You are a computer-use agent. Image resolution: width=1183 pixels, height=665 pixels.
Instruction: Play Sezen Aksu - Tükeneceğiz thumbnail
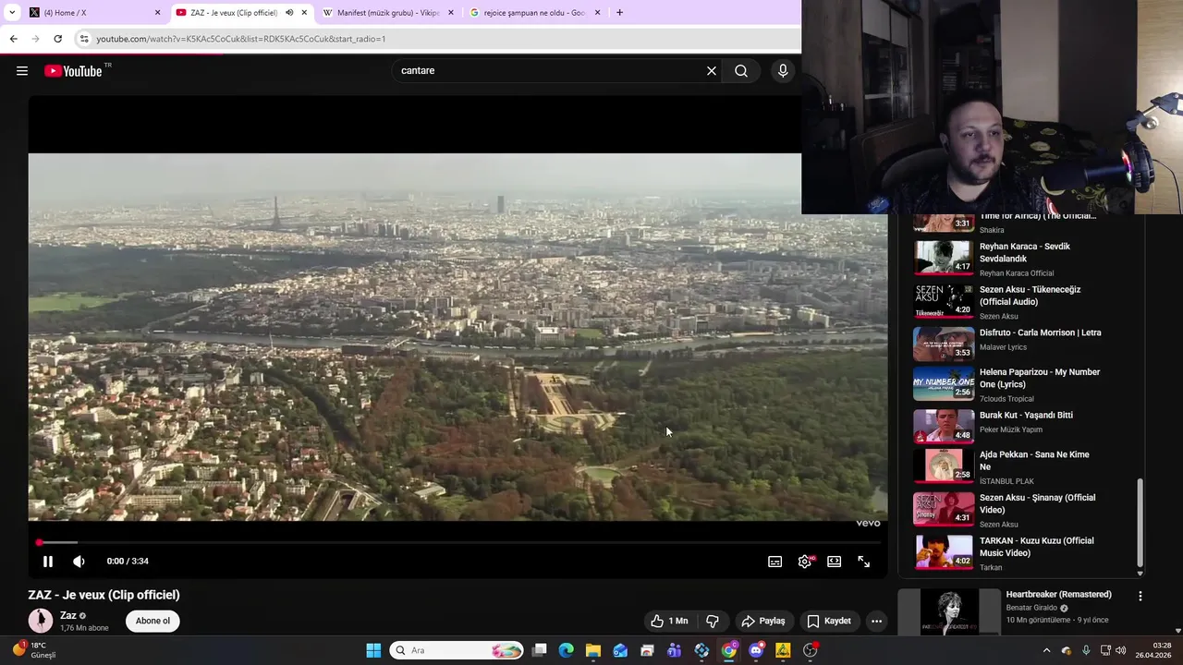[x=944, y=301]
